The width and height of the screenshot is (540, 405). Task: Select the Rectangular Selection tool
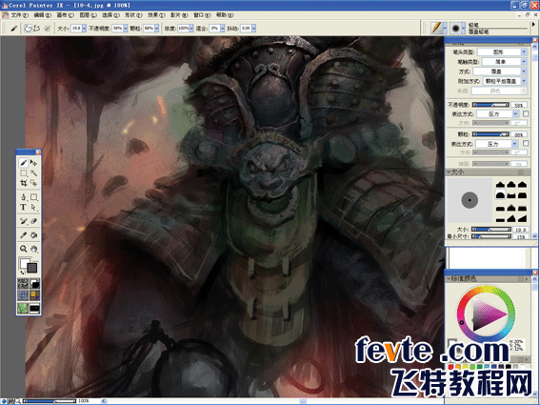coord(24,172)
